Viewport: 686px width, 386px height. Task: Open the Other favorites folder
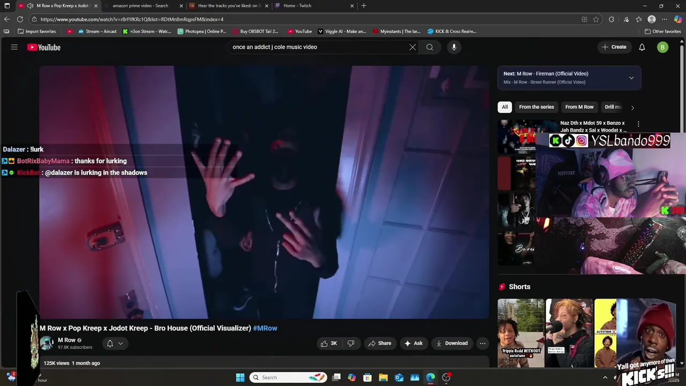click(662, 31)
